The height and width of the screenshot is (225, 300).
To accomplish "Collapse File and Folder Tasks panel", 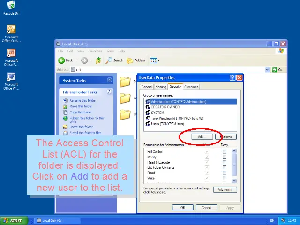I will [x=109, y=92].
